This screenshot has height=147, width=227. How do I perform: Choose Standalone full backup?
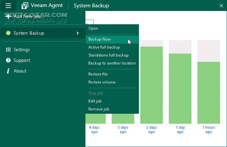coord(112,55)
